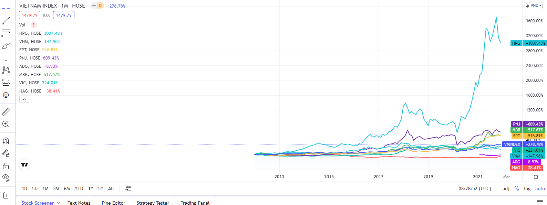This screenshot has width=547, height=205.
Task: Collapse the indicator legend list
Action: coord(24,99)
